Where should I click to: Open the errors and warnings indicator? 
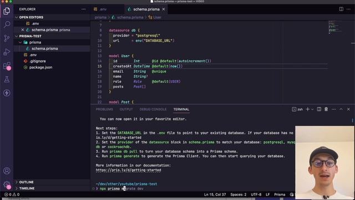[x=12, y=194]
